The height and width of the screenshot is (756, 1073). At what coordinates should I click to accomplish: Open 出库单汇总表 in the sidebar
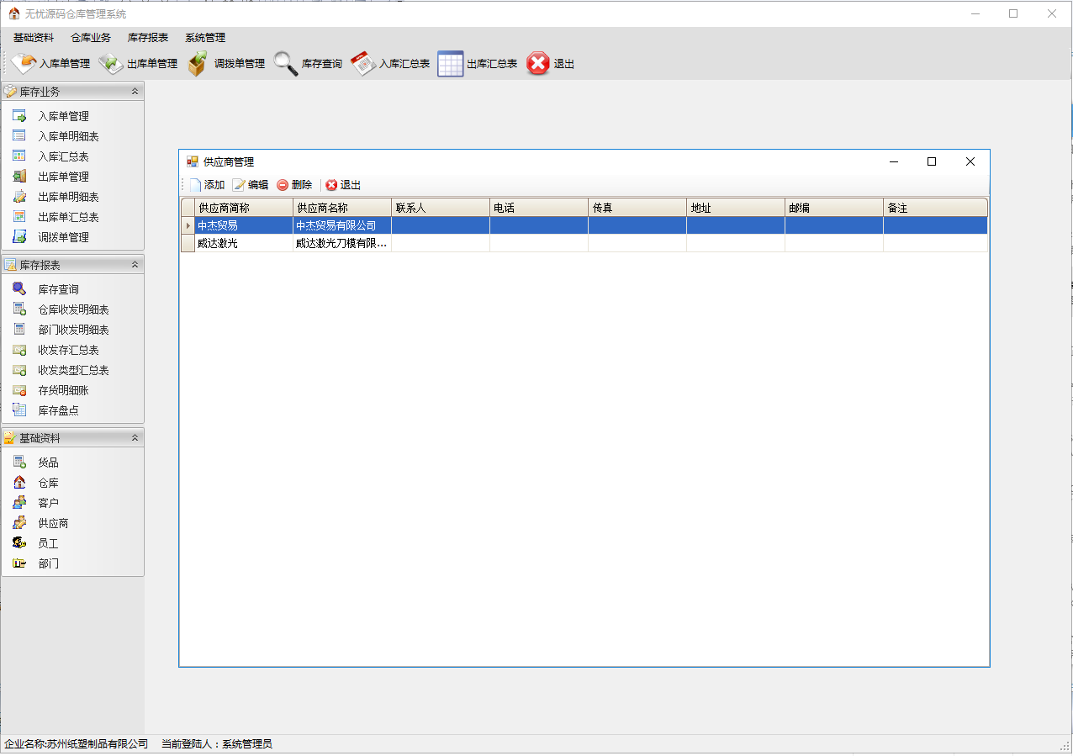(x=68, y=217)
